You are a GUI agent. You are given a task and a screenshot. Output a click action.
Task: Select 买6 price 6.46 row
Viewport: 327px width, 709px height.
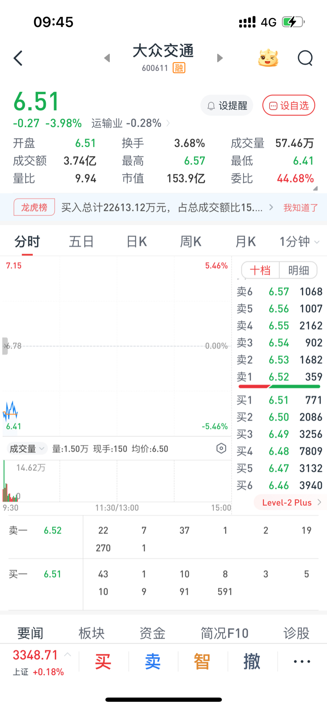coord(279,485)
